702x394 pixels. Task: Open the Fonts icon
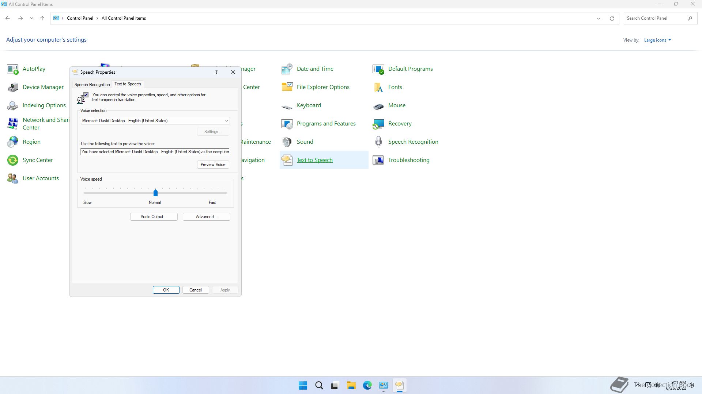point(378,87)
